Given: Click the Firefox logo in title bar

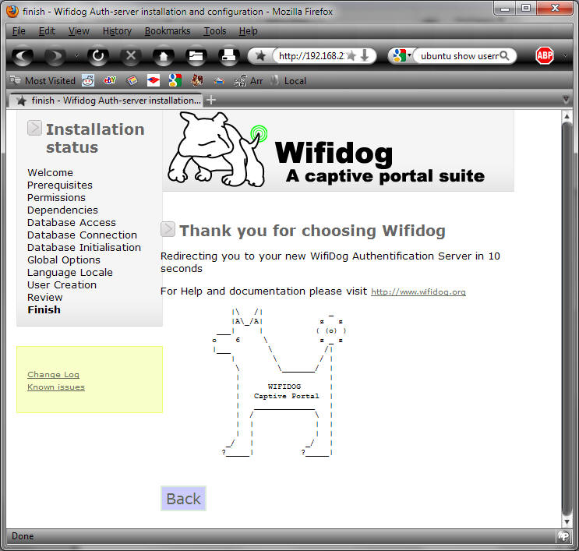Looking at the screenshot, I should pos(12,12).
